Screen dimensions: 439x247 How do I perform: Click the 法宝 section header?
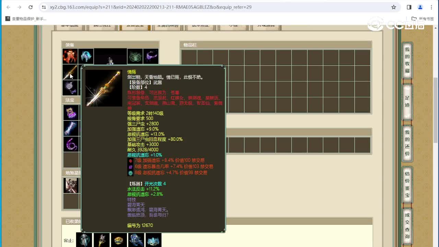pos(71,100)
